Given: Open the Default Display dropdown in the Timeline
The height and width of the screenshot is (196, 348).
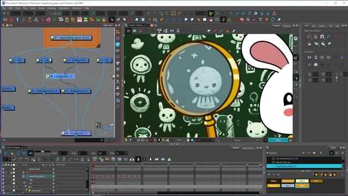Looking at the screenshot, I should (x=26, y=148).
